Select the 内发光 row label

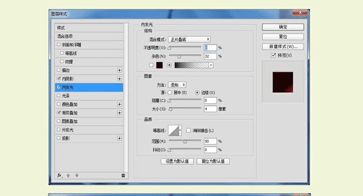point(68,87)
